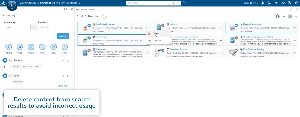Open the DisciplinesProcesses document link
300x117 pixels.
(x=106, y=24)
